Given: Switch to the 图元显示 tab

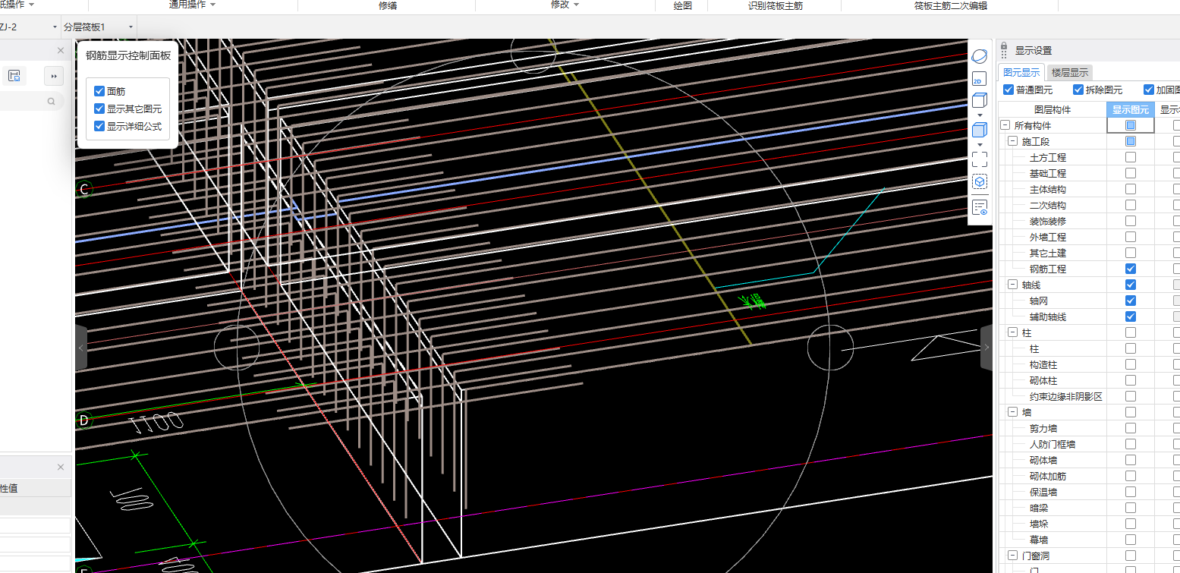Looking at the screenshot, I should (1021, 73).
